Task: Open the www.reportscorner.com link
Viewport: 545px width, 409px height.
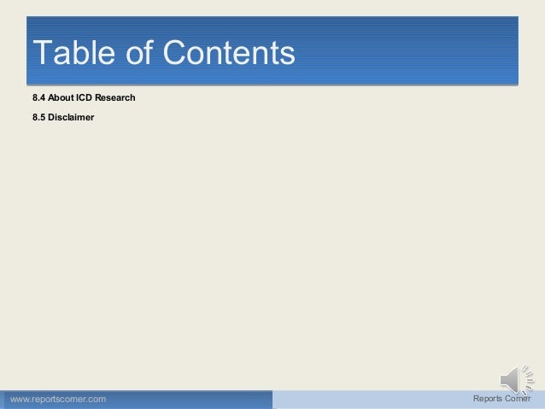Action: click(58, 400)
